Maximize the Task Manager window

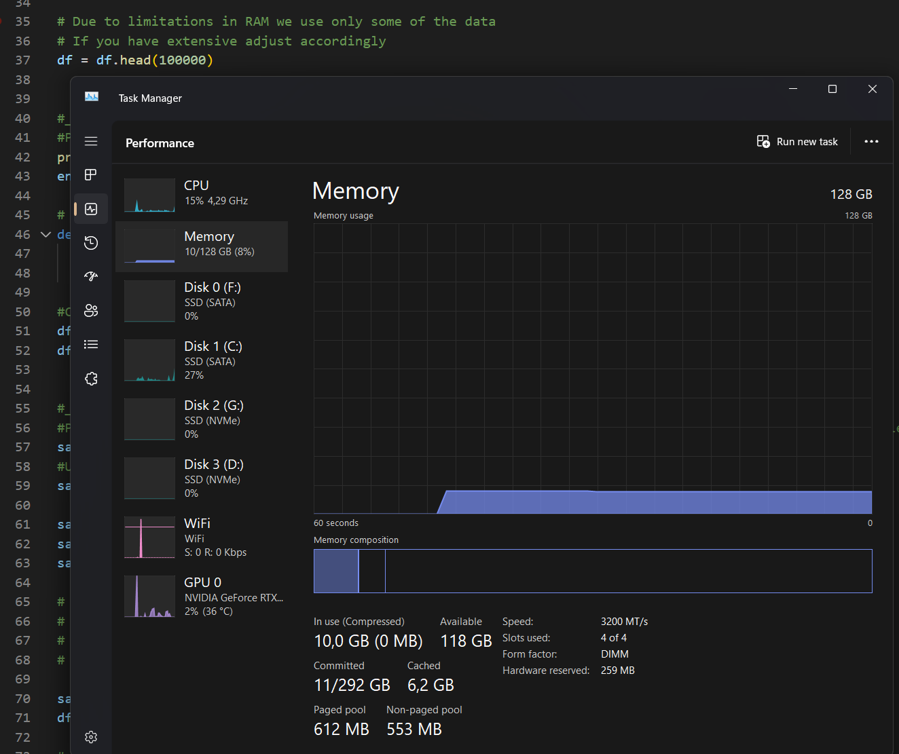click(832, 89)
